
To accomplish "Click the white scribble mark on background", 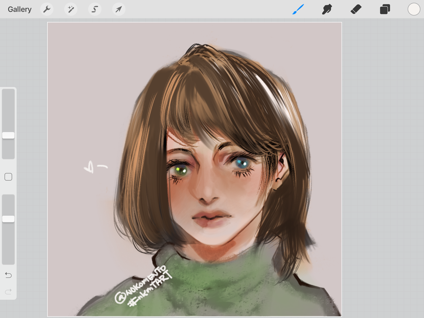I will 95,167.
